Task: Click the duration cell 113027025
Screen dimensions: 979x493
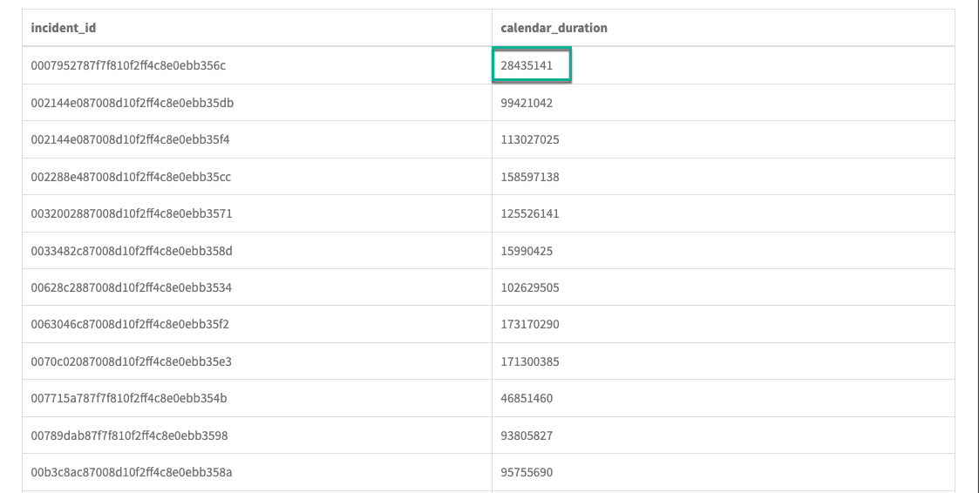Action: [530, 140]
